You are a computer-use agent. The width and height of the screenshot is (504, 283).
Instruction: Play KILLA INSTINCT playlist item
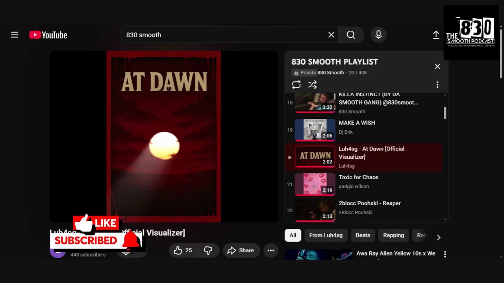(363, 103)
